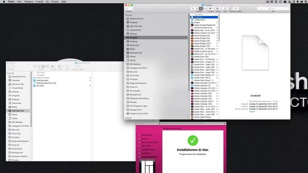Open Creative Cloud Files in Program window sidebar
The width and height of the screenshot is (308, 173).
139,113
